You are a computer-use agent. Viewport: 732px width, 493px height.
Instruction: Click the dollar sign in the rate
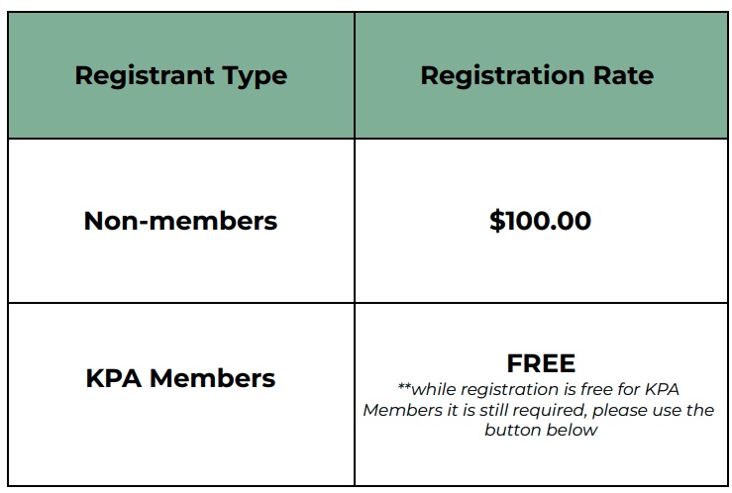[x=496, y=220]
